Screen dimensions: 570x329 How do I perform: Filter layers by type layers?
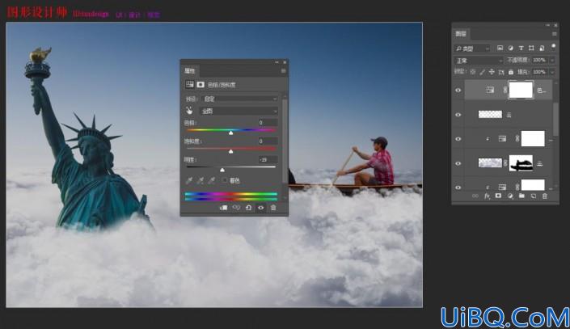[x=521, y=48]
